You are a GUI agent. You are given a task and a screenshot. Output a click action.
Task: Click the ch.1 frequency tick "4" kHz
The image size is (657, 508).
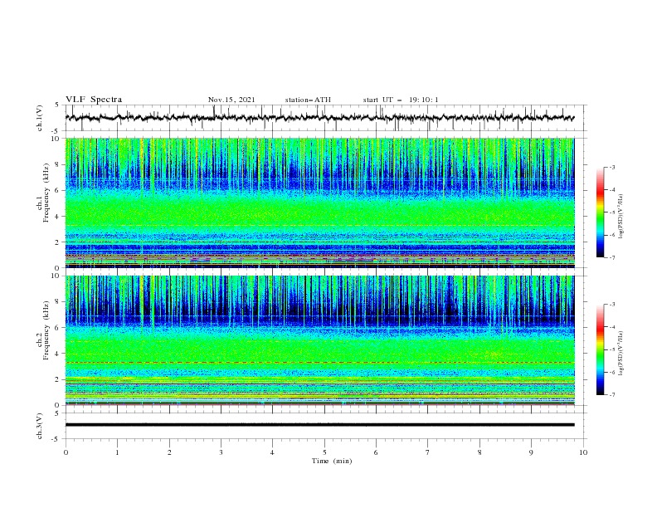pos(57,217)
